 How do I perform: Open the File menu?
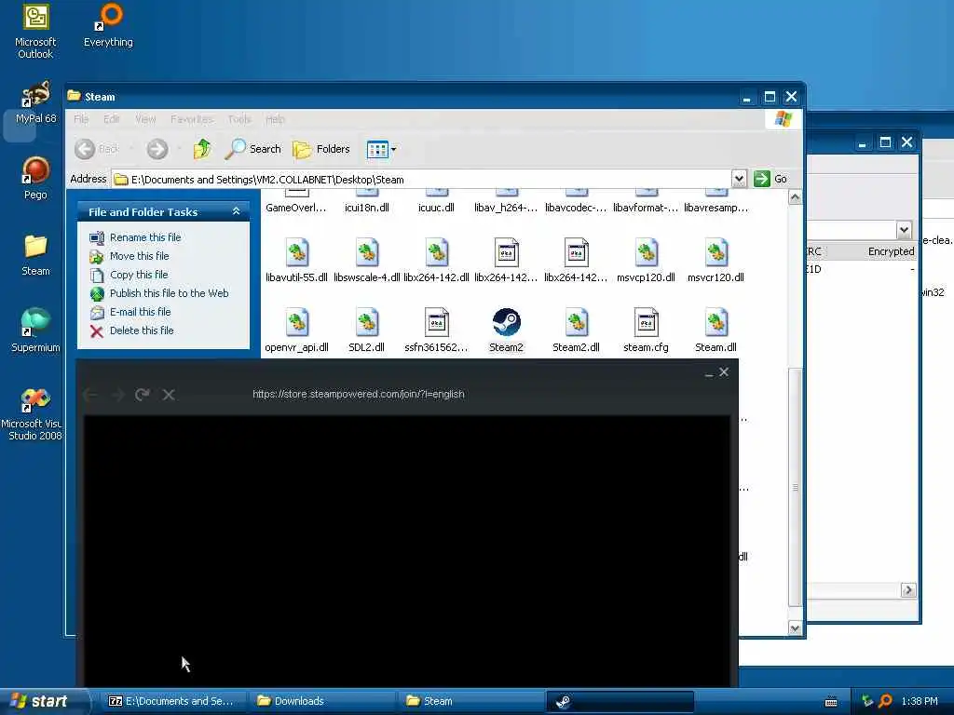tap(81, 119)
